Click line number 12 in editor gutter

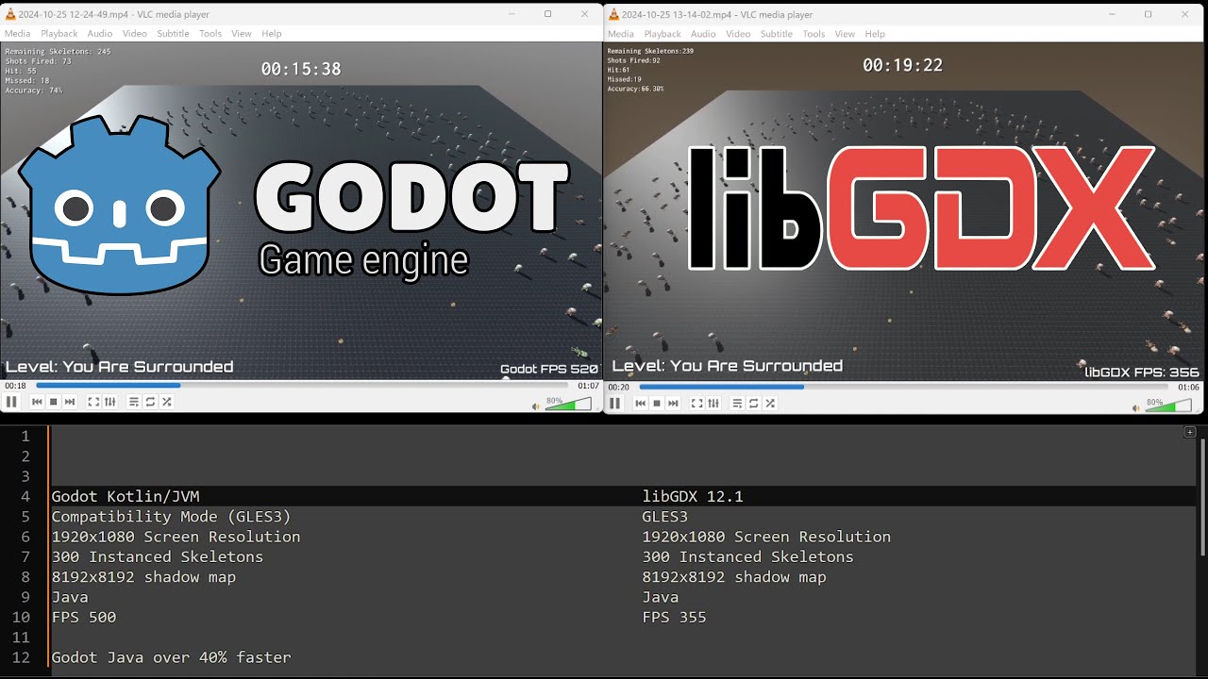pyautogui.click(x=21, y=657)
